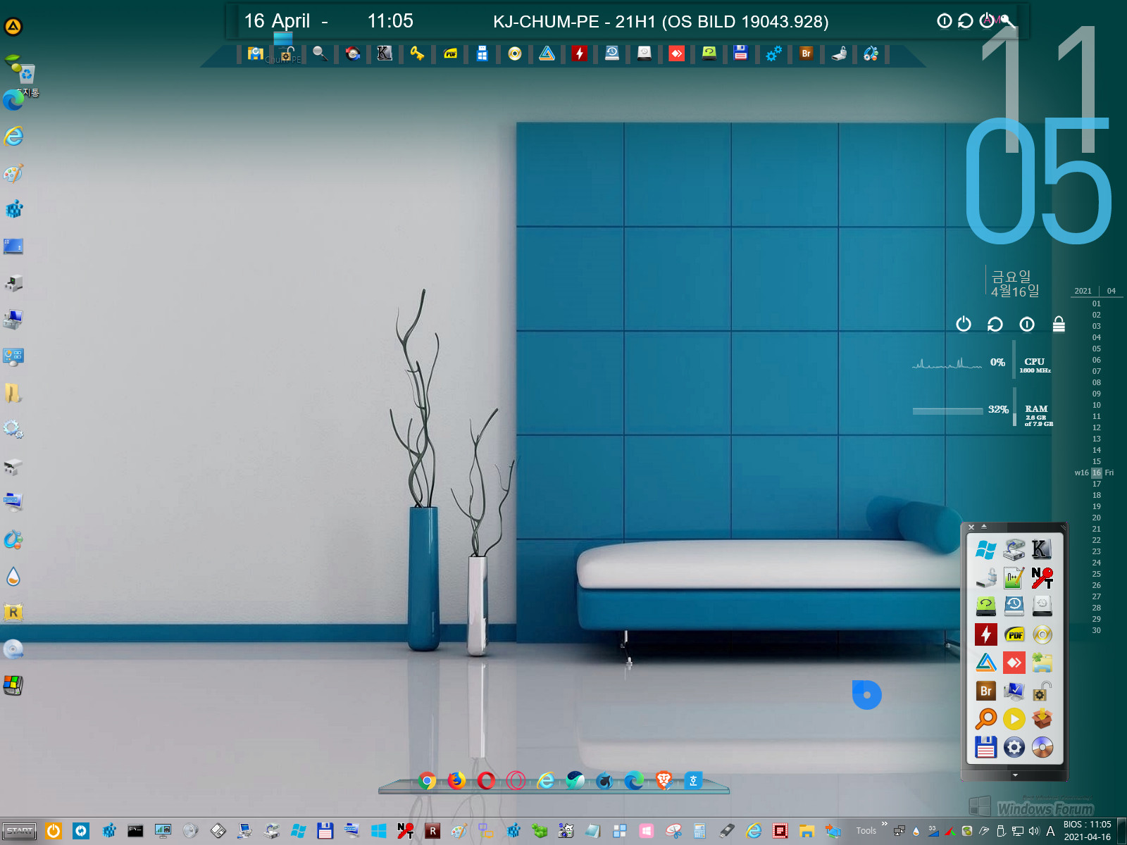Open the Br Bridge icon in top toolbar
The image size is (1127, 845).
tap(807, 54)
